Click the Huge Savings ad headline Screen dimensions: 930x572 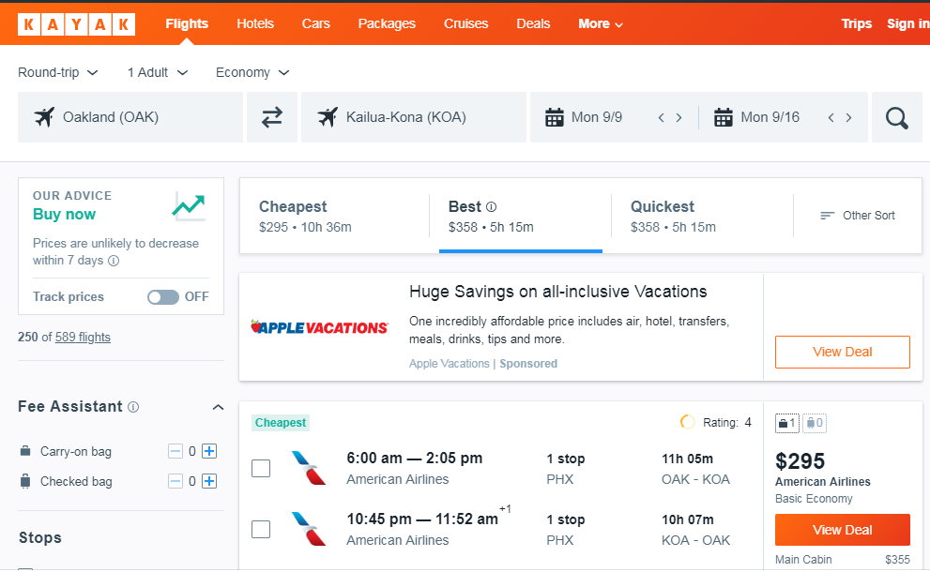pos(558,292)
